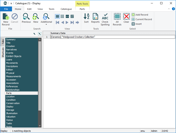Screen dimensions: 176x133
Task: Click the Invert selection button
Action: tap(137, 24)
